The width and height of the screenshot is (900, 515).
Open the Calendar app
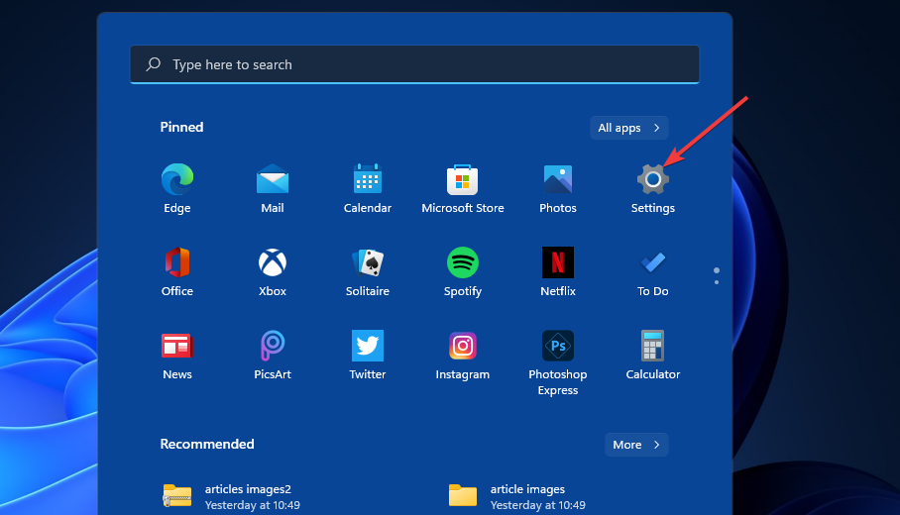368,189
